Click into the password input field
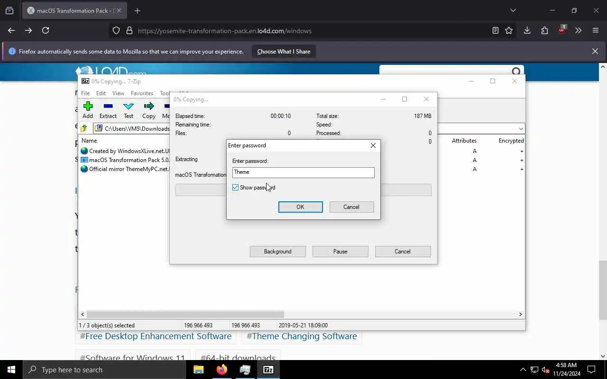The width and height of the screenshot is (607, 379). [x=303, y=172]
